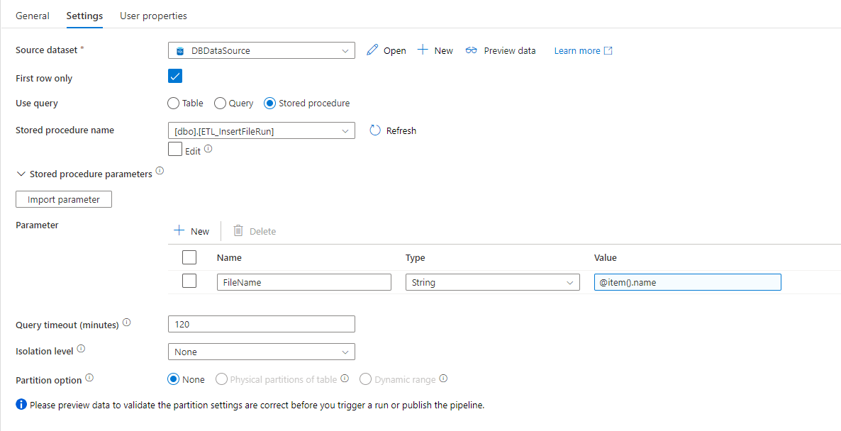Click info icon beside Stored procedure parameters
The width and height of the screenshot is (841, 431).
[160, 172]
